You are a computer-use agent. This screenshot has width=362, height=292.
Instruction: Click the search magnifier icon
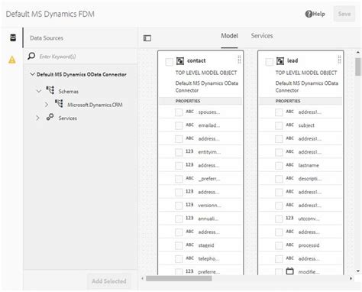click(x=31, y=56)
